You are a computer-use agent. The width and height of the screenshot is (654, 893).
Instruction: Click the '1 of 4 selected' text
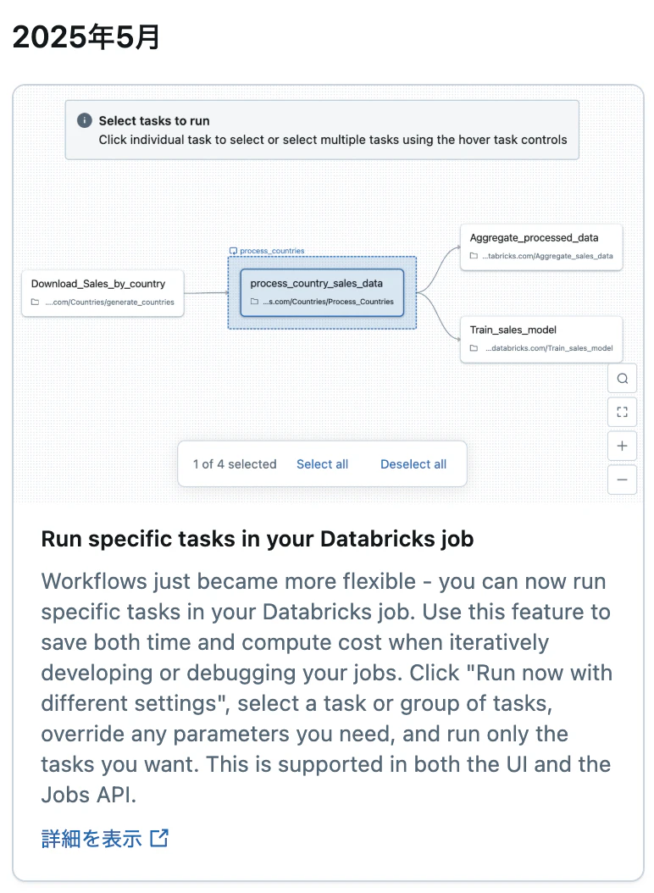(235, 464)
